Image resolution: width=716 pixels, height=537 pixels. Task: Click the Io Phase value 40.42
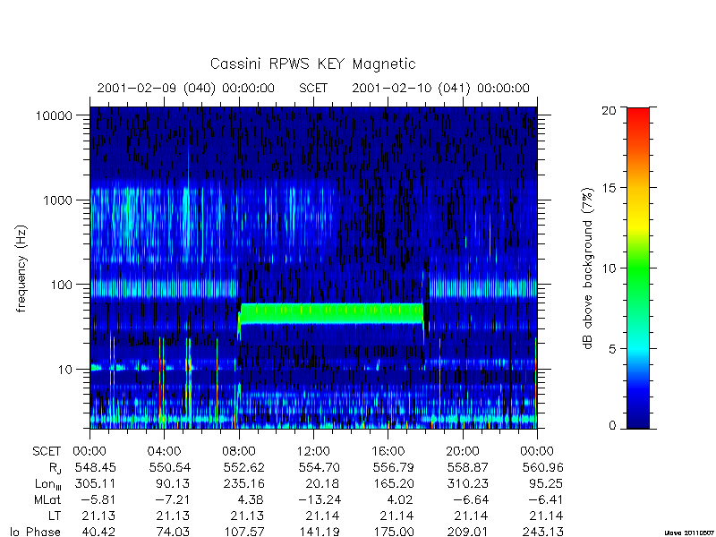coord(98,532)
